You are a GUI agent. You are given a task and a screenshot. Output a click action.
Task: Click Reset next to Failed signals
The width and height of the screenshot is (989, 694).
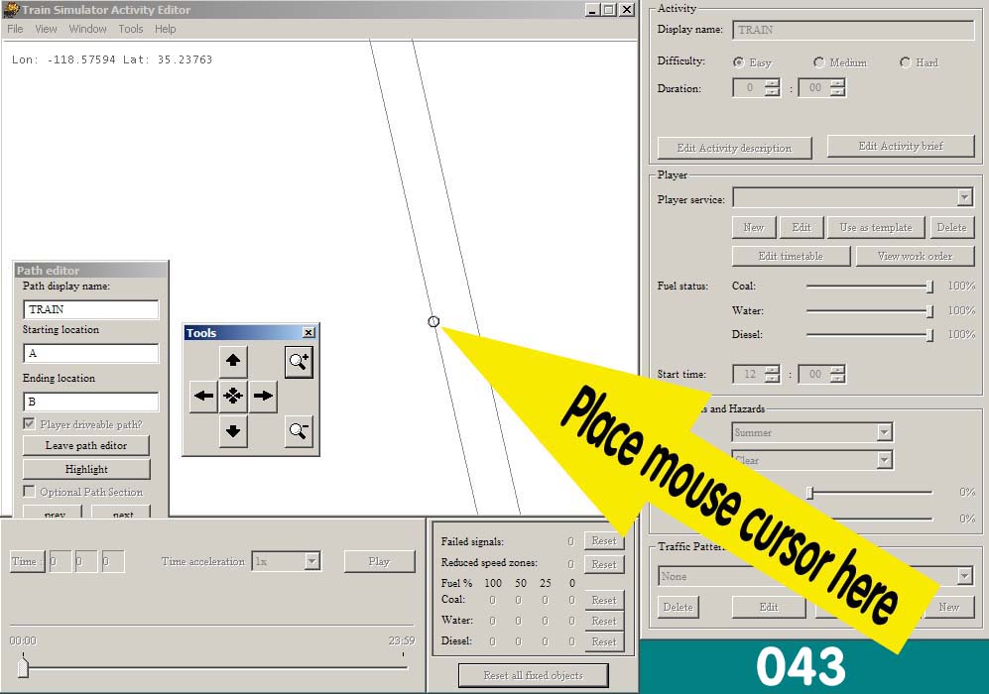point(604,541)
